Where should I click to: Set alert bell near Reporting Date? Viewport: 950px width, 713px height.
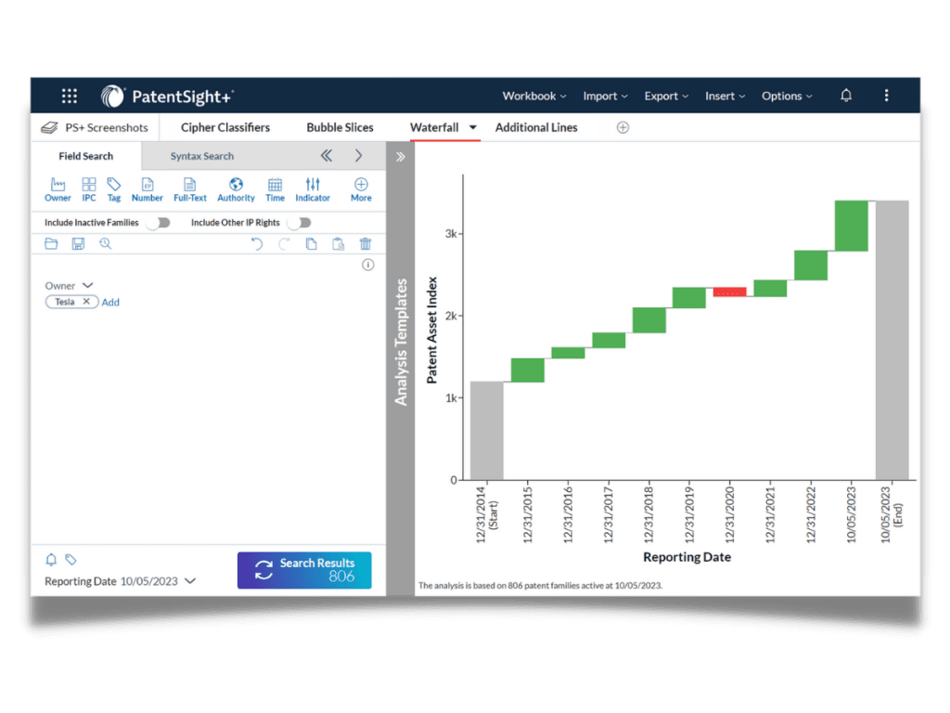52,560
